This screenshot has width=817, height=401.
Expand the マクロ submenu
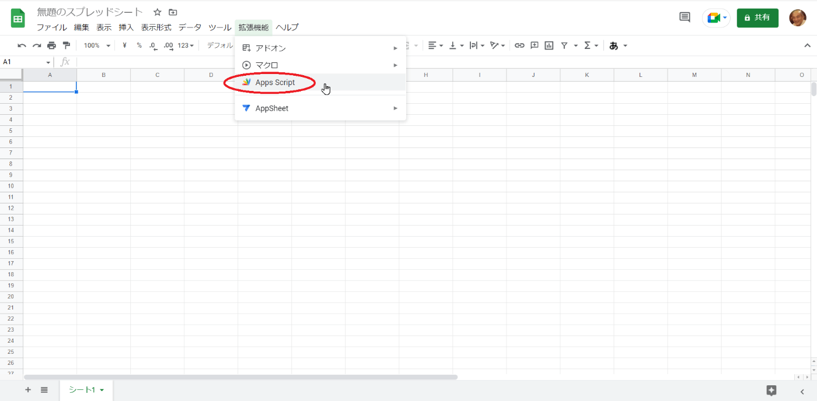(x=320, y=65)
